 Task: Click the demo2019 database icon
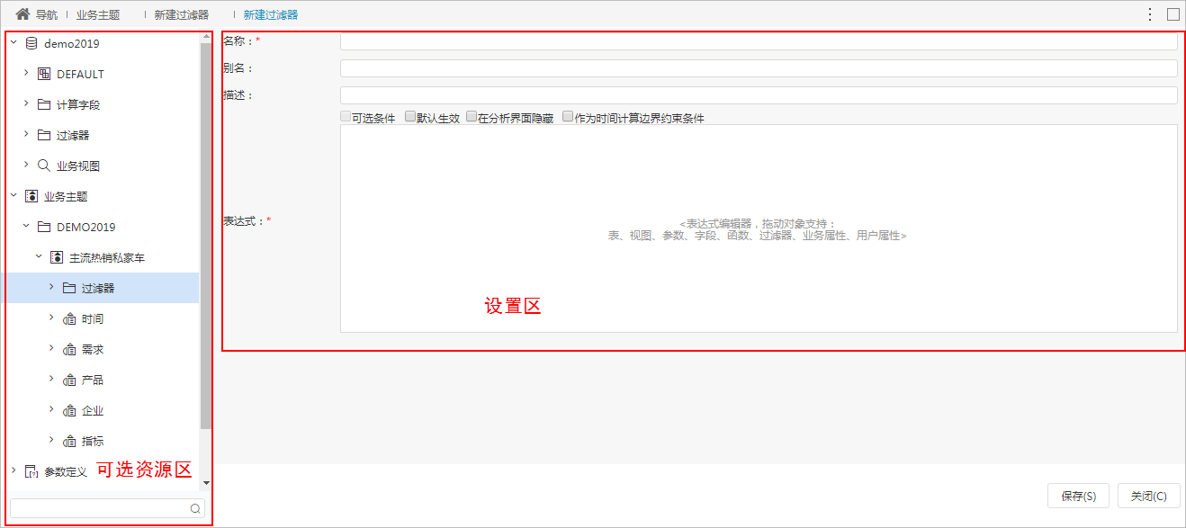(31, 43)
